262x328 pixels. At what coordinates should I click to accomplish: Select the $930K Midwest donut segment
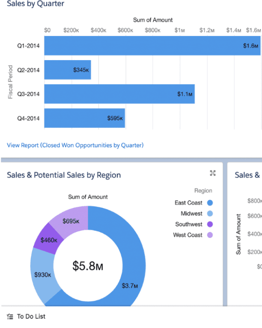pyautogui.click(x=43, y=274)
